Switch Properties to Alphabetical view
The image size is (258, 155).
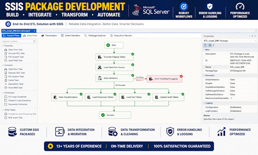pos(210,45)
